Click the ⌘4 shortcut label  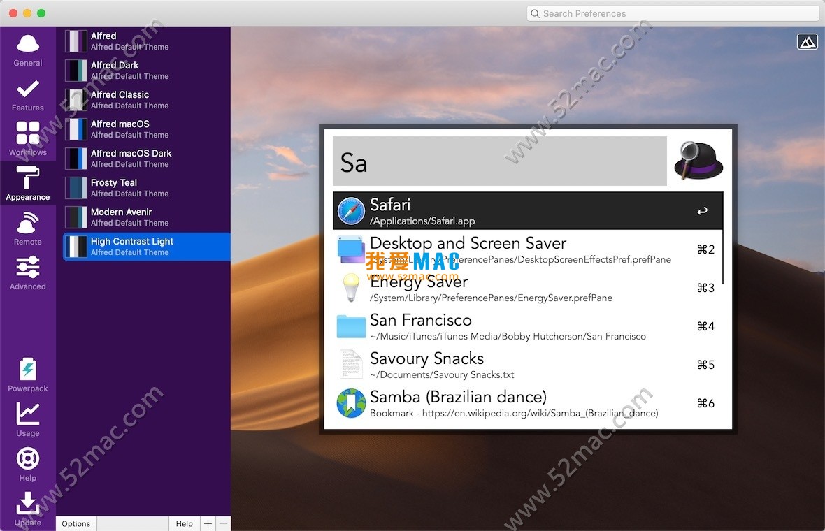pos(705,326)
